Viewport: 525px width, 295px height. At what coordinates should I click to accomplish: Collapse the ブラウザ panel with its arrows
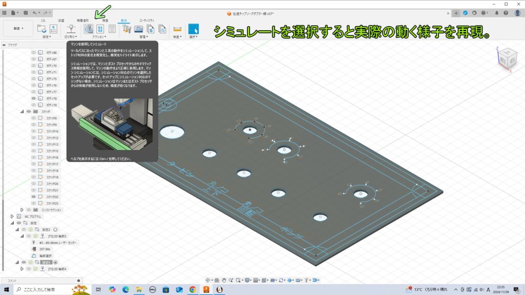[x=4, y=45]
